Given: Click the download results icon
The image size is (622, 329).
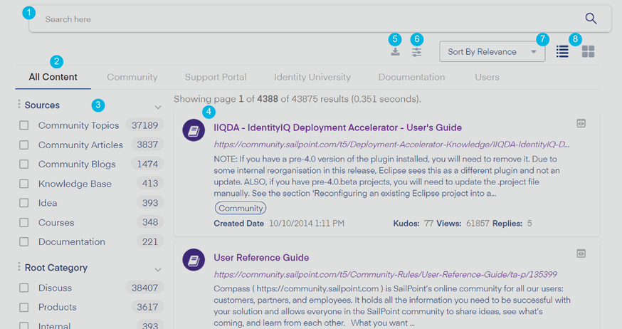Looking at the screenshot, I should pyautogui.click(x=395, y=52).
